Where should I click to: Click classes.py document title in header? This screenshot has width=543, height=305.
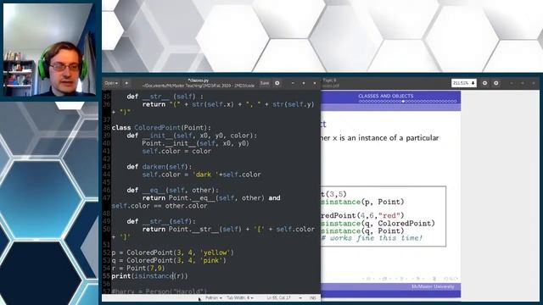[x=198, y=80]
